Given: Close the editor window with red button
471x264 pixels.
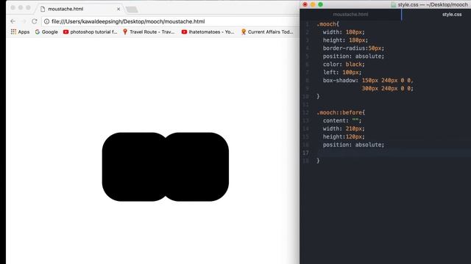Looking at the screenshot, I should pyautogui.click(x=305, y=4).
